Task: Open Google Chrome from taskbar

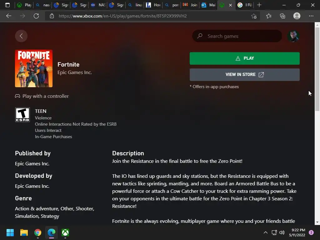Action: 38,232
